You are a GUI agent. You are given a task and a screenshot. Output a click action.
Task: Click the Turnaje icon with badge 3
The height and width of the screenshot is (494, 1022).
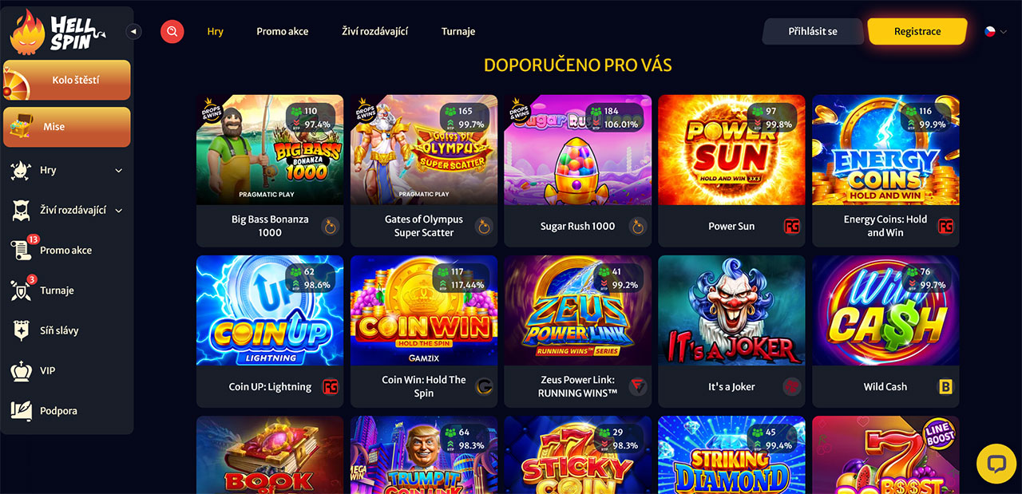point(21,290)
